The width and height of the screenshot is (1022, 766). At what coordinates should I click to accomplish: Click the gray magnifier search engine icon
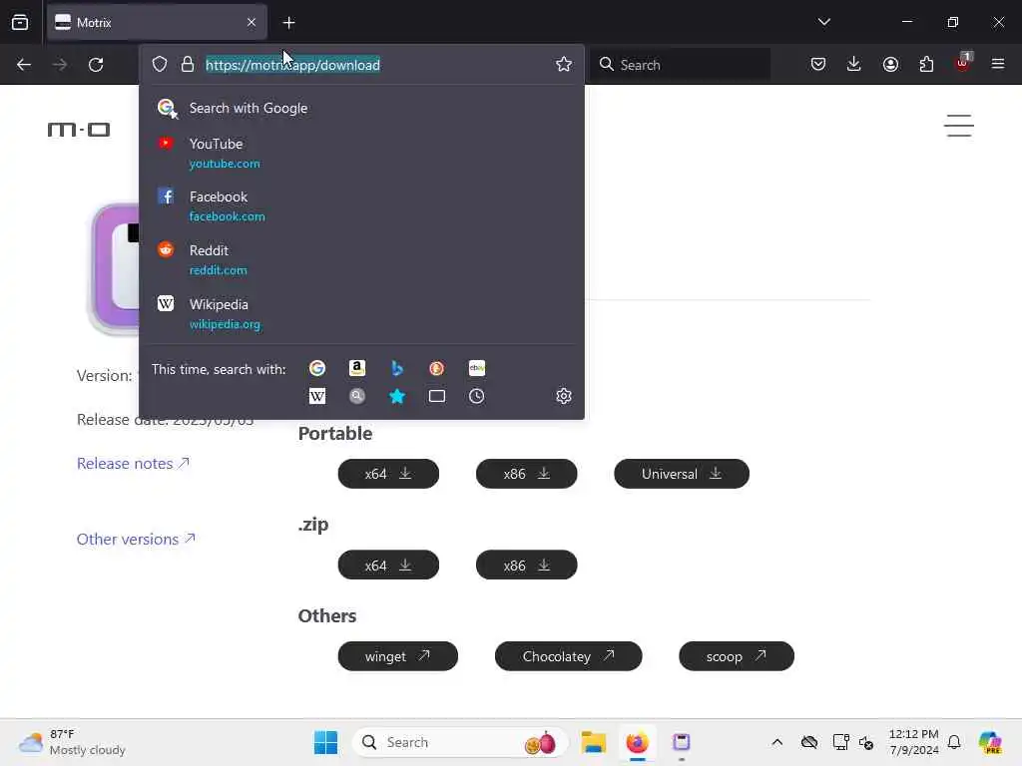point(357,396)
